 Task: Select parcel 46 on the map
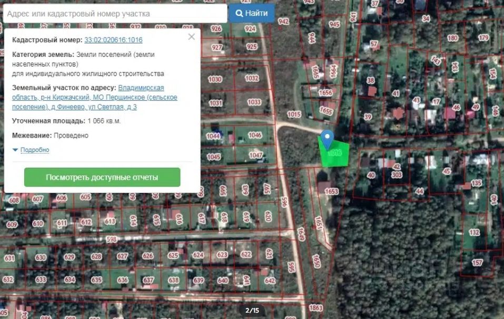(456, 107)
